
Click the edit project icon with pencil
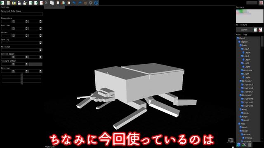tap(8, 3)
